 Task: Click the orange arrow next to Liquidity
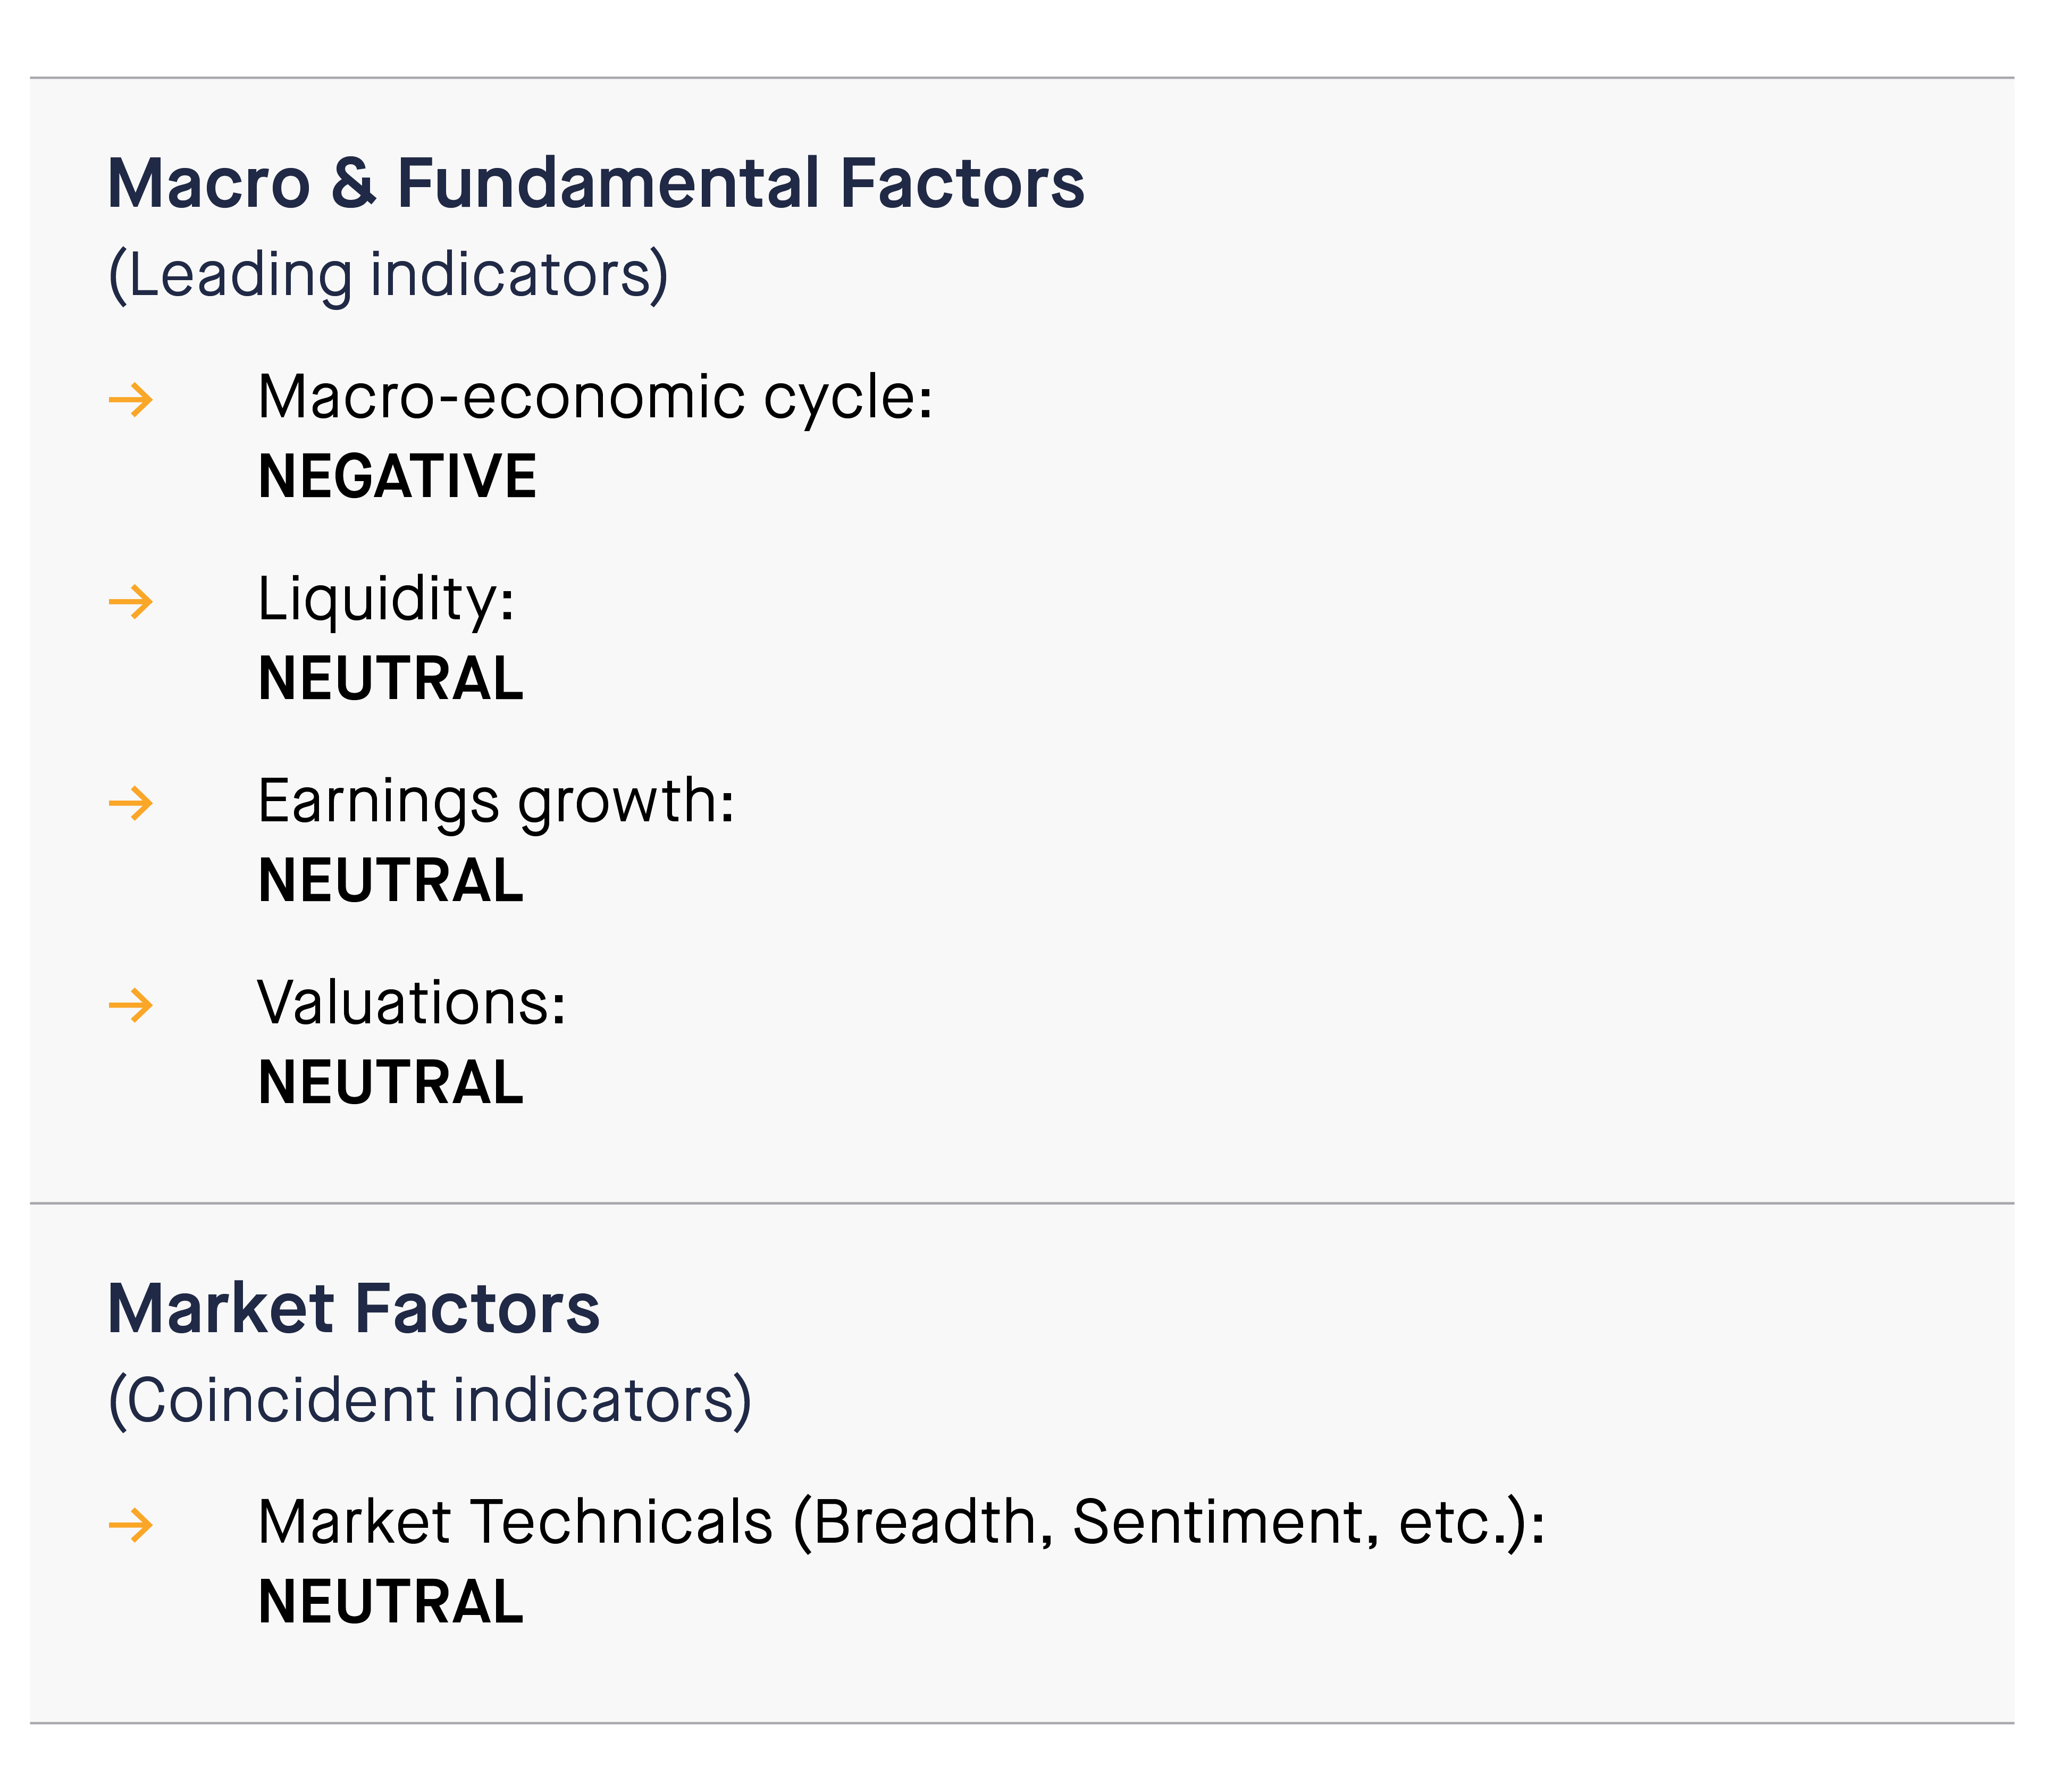[131, 603]
